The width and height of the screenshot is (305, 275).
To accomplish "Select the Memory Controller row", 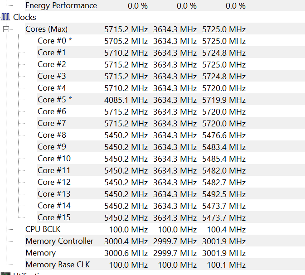I will coord(59,241).
